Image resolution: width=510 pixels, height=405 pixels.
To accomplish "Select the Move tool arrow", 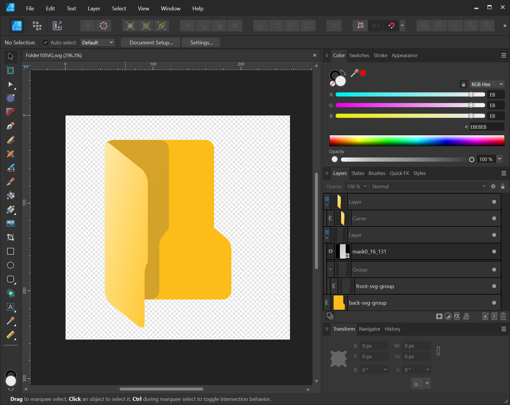I will [10, 56].
